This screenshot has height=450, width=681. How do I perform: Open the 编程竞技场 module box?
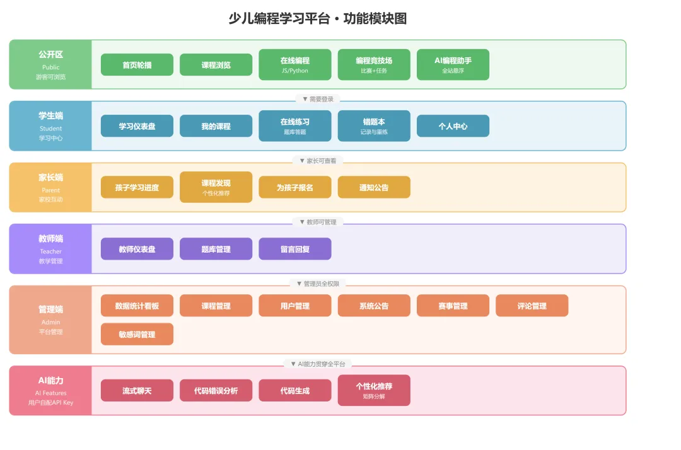[374, 65]
